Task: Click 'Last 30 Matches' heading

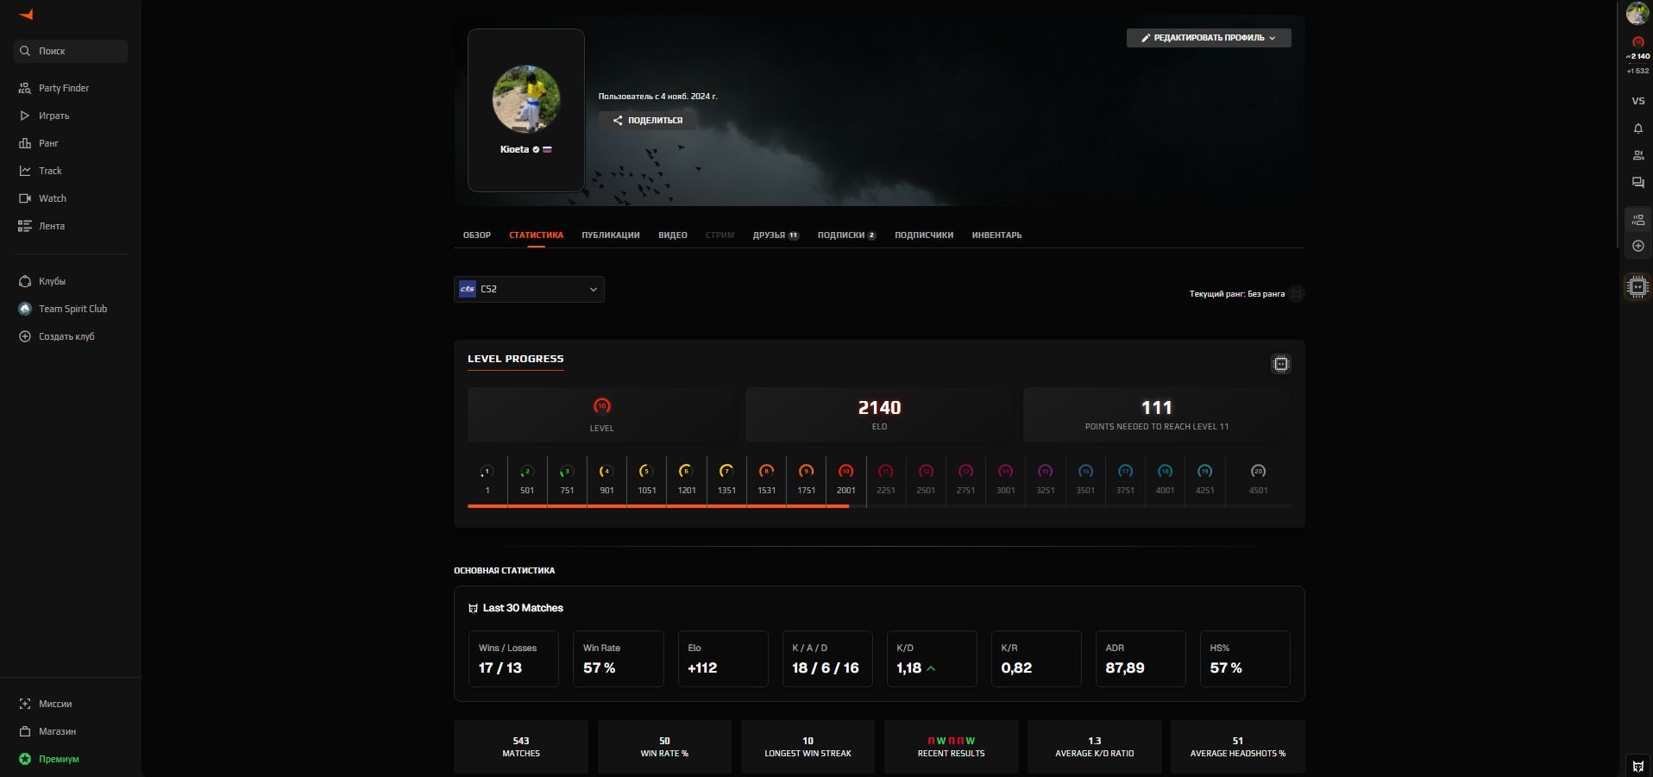Action: pos(523,608)
